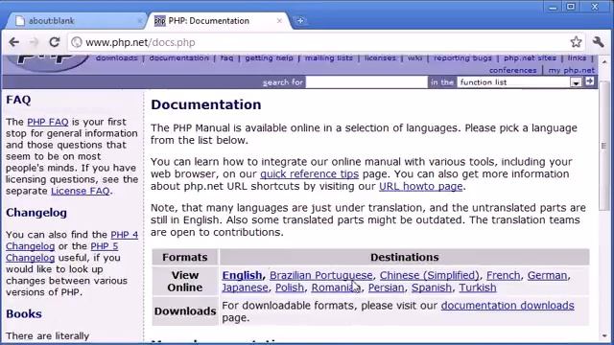
Task: Submit search with the arrow button
Action: tap(589, 81)
